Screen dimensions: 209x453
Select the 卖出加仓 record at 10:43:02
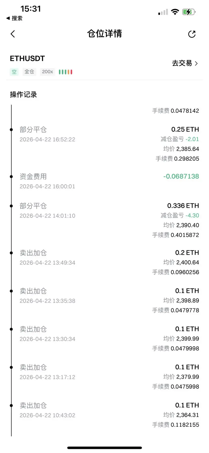(104, 415)
